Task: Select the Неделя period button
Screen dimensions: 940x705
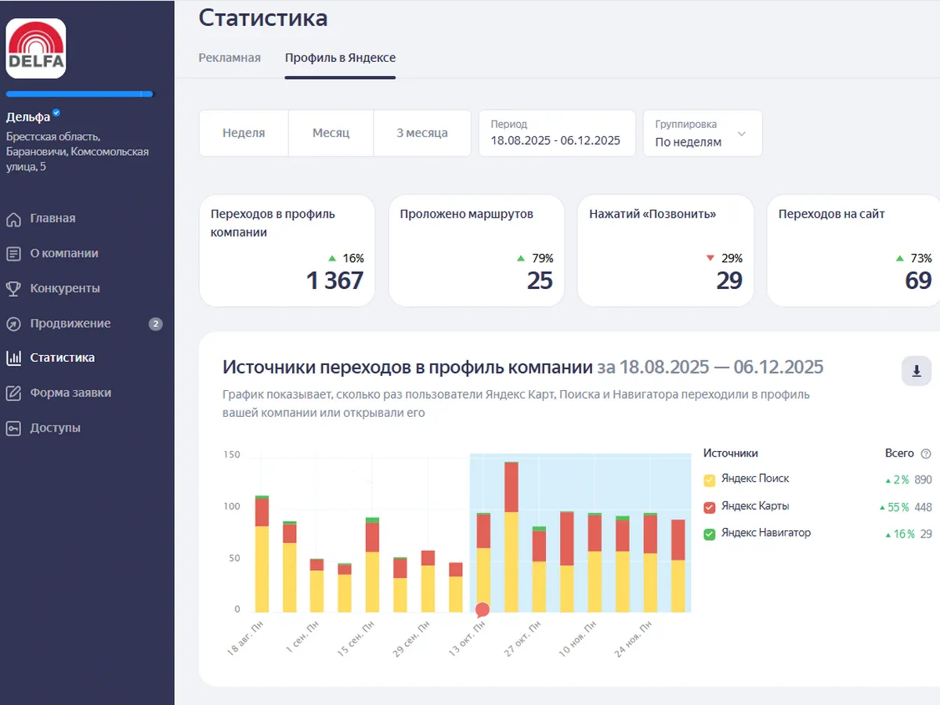Action: click(244, 133)
